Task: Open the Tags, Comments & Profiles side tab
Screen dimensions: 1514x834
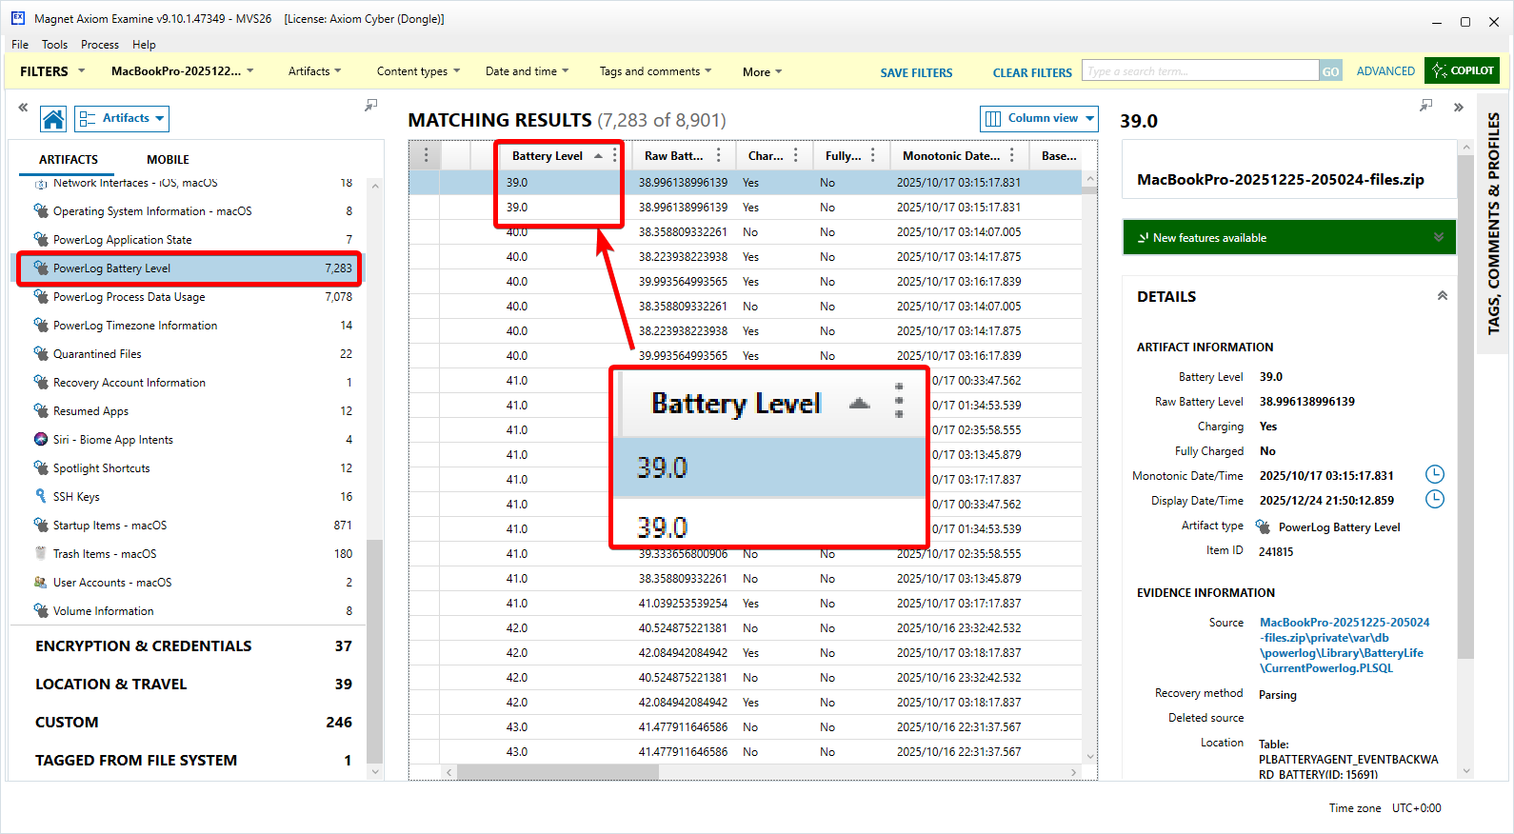Action: pyautogui.click(x=1493, y=223)
